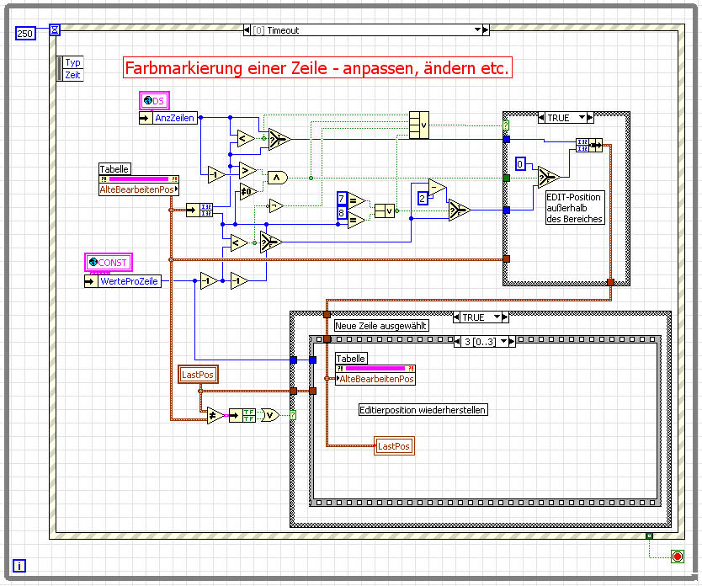The height and width of the screenshot is (586, 702).
Task: Go to next case of upper TRUE structure
Action: [590, 118]
